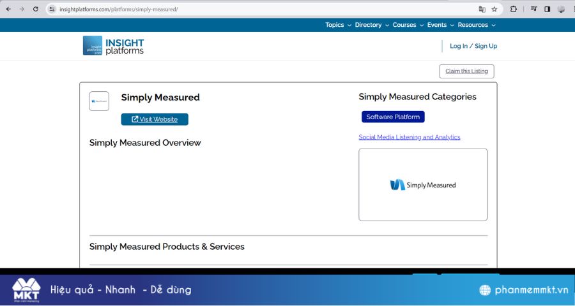The image size is (575, 306).
Task: Open the browser profile avatar
Action: [561, 9]
